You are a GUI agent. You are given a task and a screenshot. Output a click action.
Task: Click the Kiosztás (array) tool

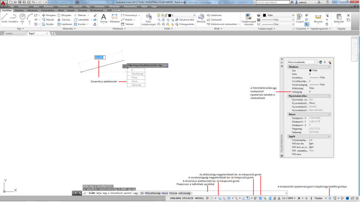point(80,24)
